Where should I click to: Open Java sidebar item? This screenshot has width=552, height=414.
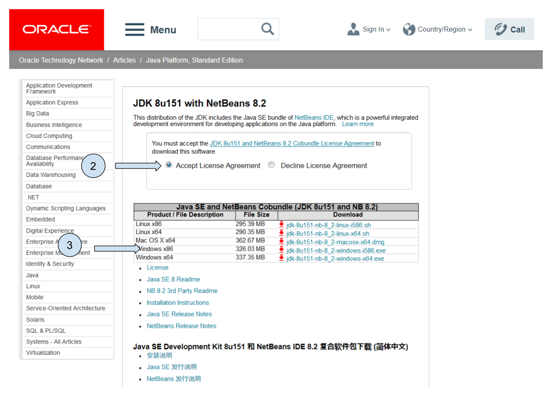(x=67, y=275)
